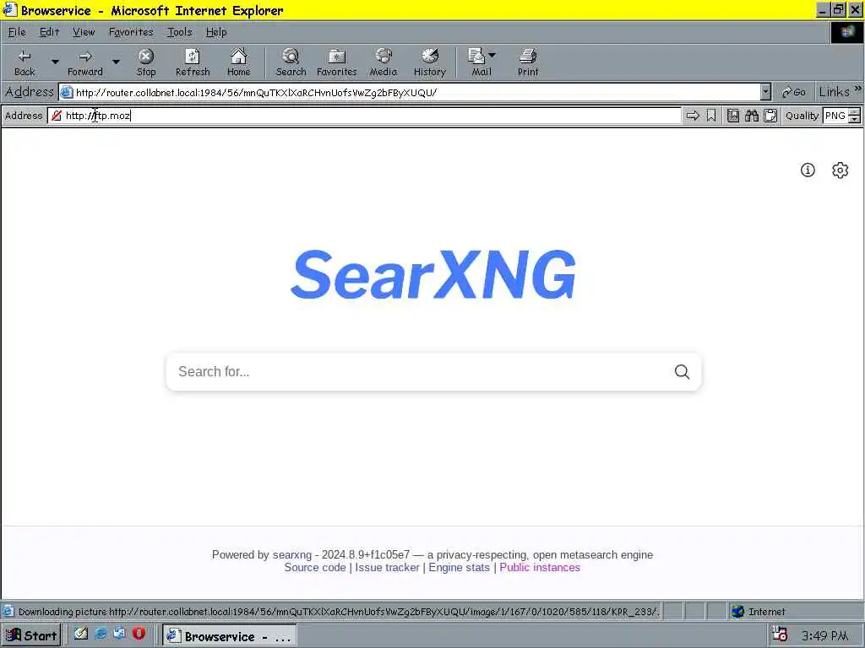
Task: Click the insecure connection icon in Browservice address
Action: click(x=57, y=115)
